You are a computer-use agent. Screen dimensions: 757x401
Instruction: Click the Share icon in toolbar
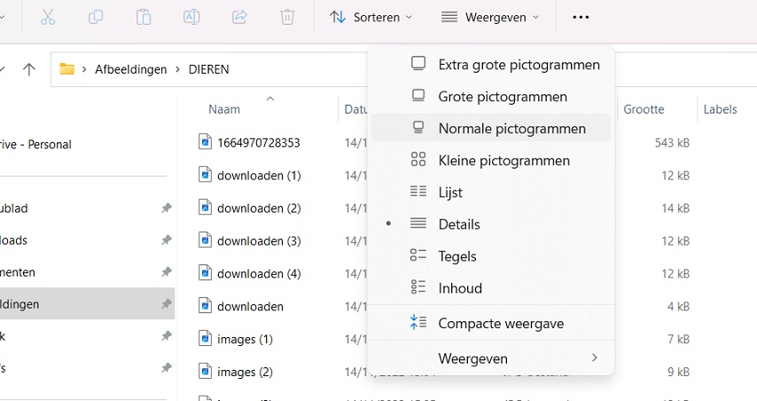coord(239,17)
